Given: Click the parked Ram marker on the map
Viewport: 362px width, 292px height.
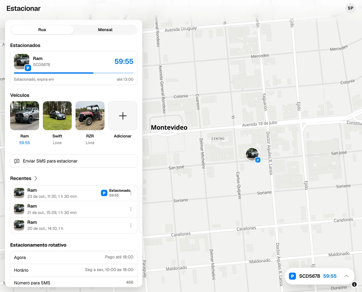Looking at the screenshot, I should (252, 154).
